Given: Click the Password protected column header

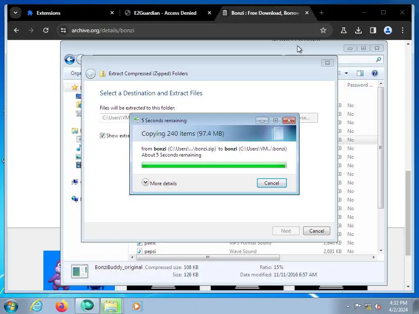Looking at the screenshot, I should click(x=360, y=85).
